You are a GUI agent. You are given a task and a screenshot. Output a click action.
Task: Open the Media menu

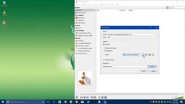pos(77,5)
